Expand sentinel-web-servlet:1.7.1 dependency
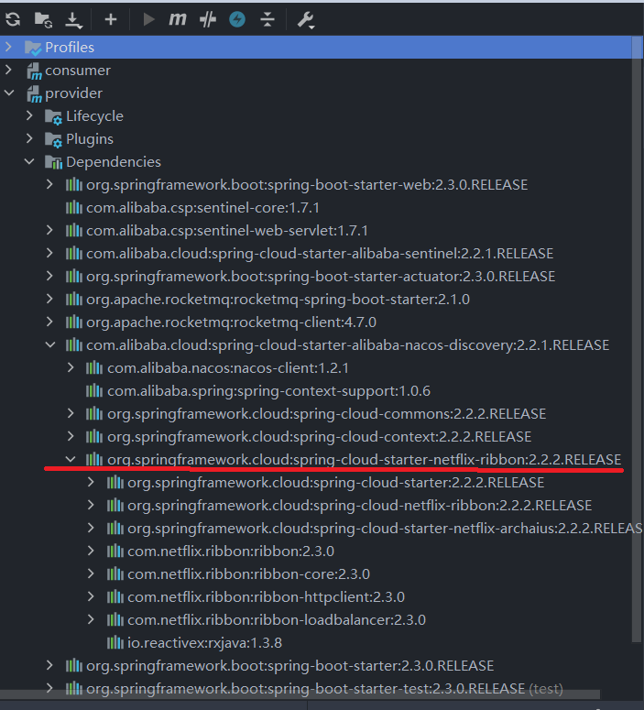The width and height of the screenshot is (644, 710). coord(49,230)
